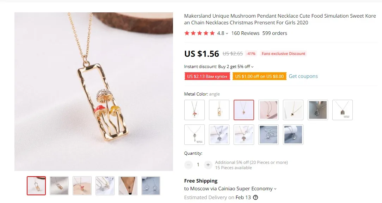Screen dimensions: 382x203
Task: Decrease quantity with the minus button
Action: point(188,165)
